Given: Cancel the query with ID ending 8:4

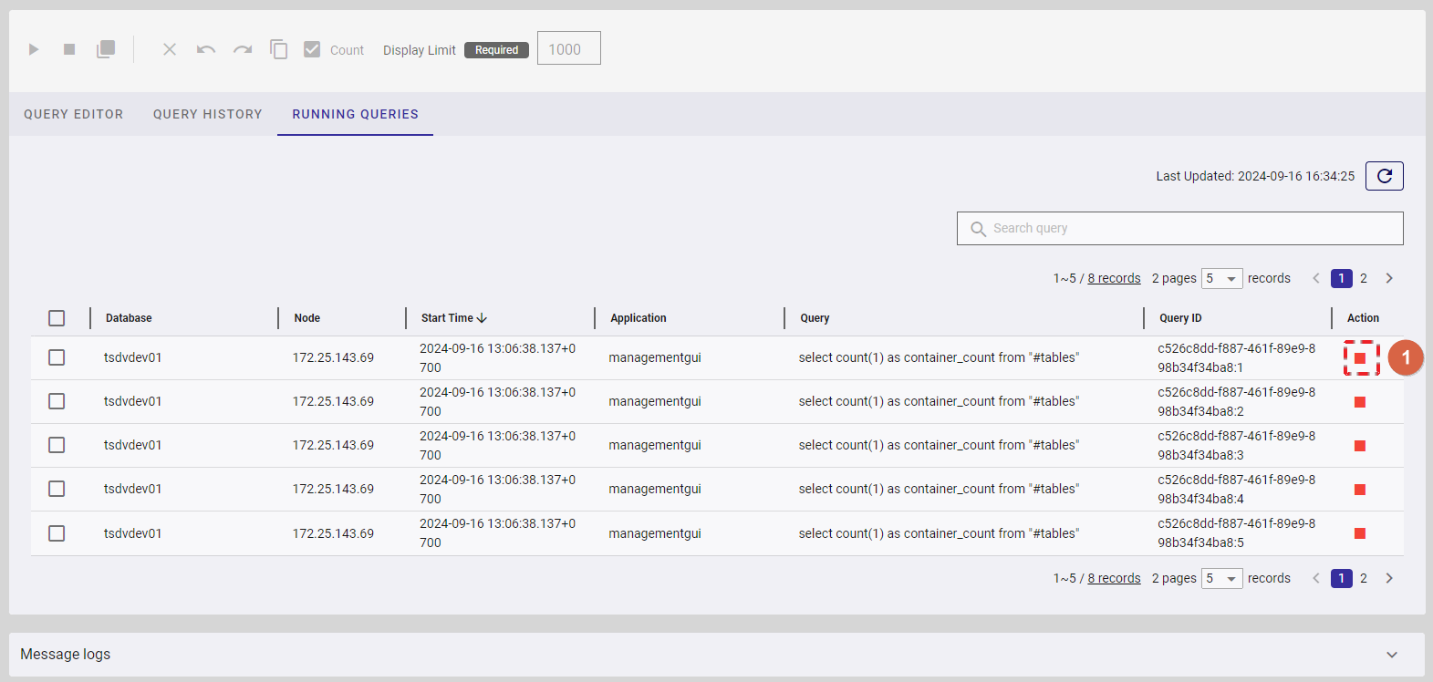Looking at the screenshot, I should click(1360, 490).
